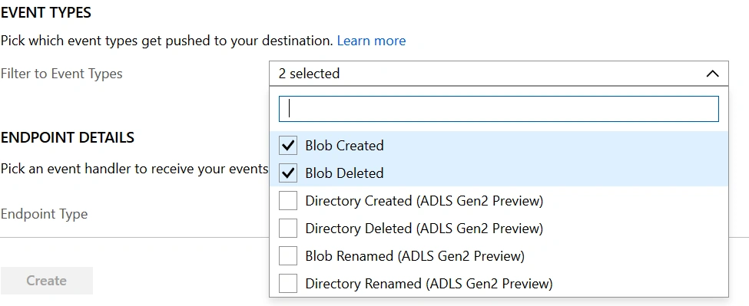Open the Learn more link
The image size is (749, 306).
click(x=371, y=41)
